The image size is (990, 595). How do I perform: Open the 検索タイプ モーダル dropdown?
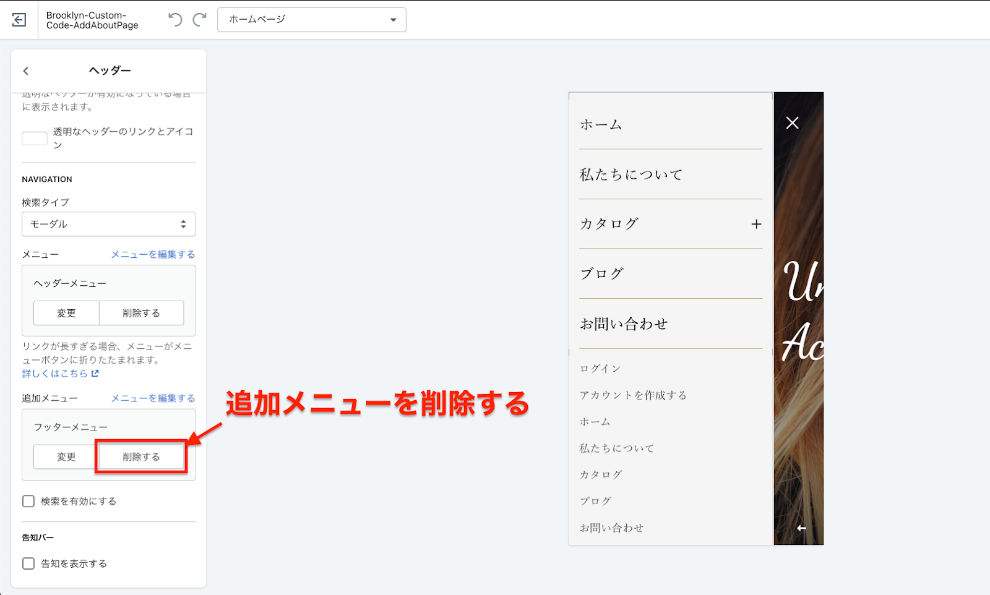tap(109, 224)
